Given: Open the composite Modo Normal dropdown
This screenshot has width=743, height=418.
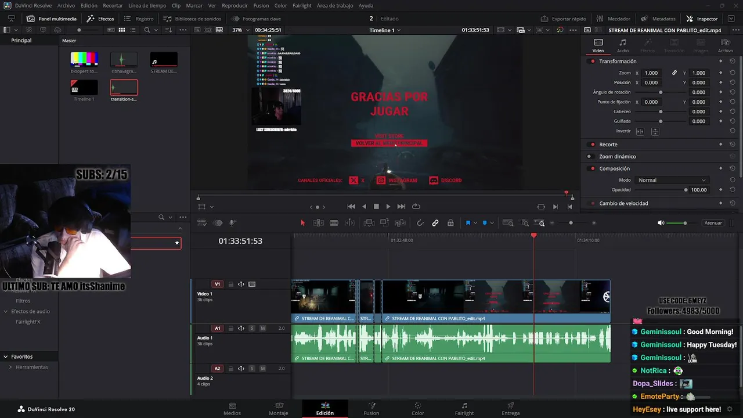Looking at the screenshot, I should (672, 180).
